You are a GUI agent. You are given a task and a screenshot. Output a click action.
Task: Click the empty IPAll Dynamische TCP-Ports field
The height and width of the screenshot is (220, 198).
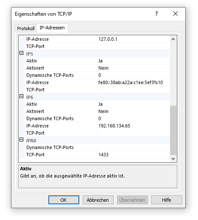pos(134,147)
